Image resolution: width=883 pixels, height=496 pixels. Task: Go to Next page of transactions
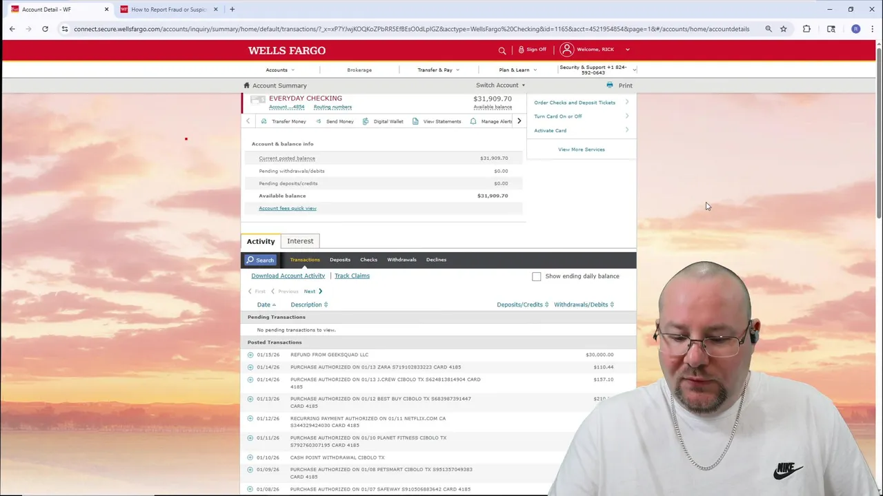coord(313,291)
